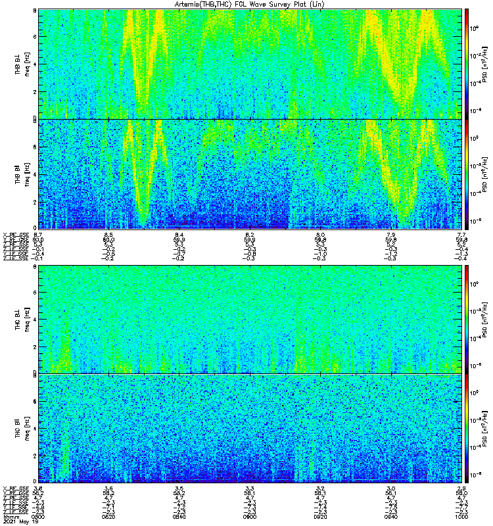Click 10⁻⁴ color scale label of THB B∥

coord(475,193)
